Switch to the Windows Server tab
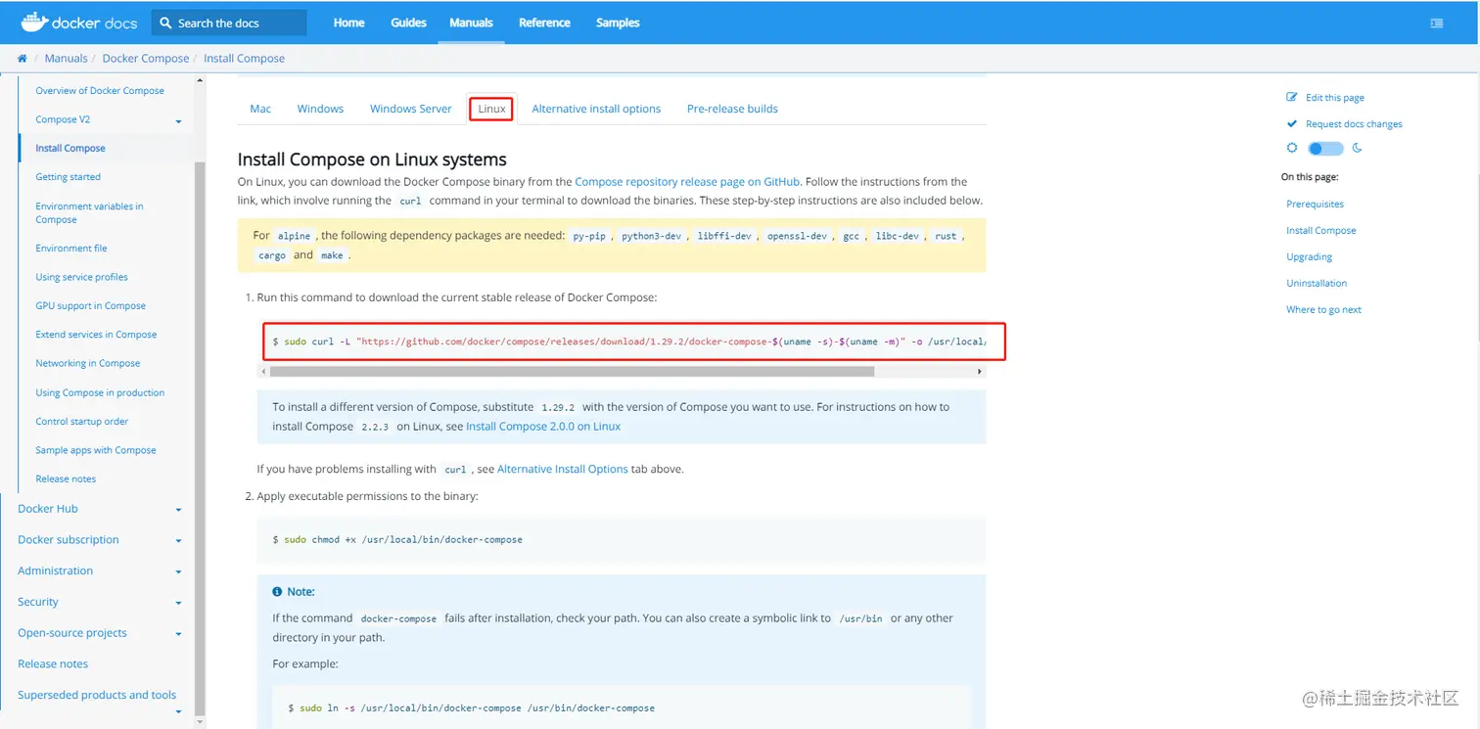This screenshot has width=1480, height=729. point(411,109)
